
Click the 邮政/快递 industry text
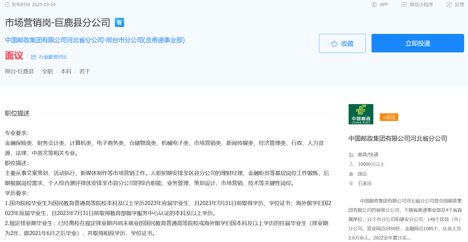click(368, 155)
